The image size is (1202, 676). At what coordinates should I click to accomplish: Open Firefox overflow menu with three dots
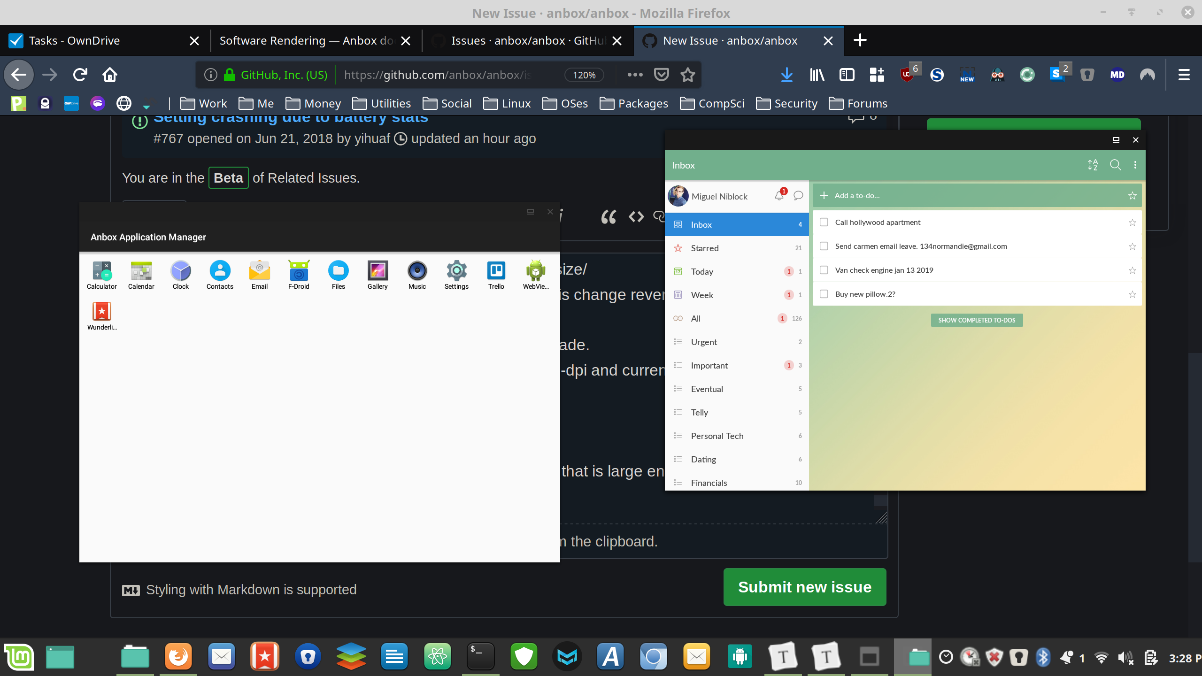[635, 75]
